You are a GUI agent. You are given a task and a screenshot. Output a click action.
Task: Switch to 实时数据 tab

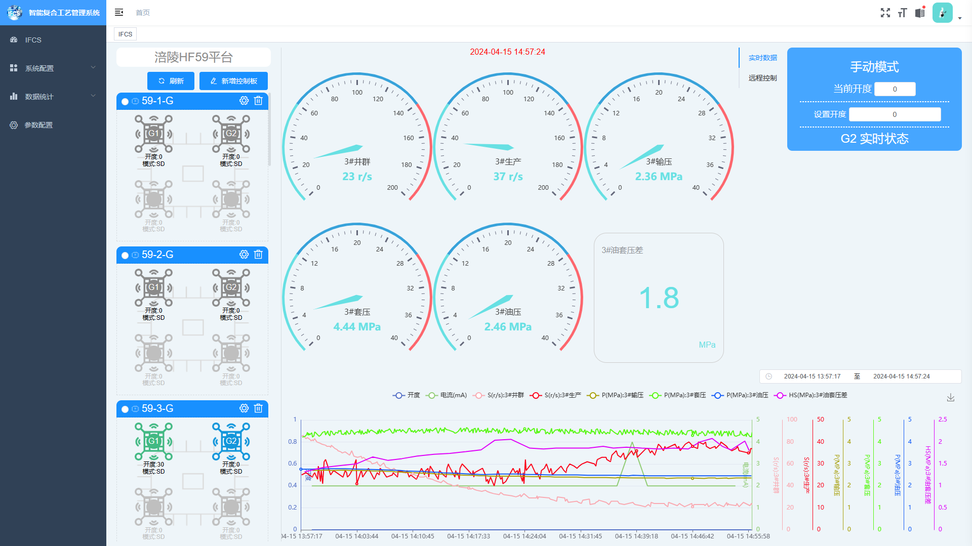point(762,58)
